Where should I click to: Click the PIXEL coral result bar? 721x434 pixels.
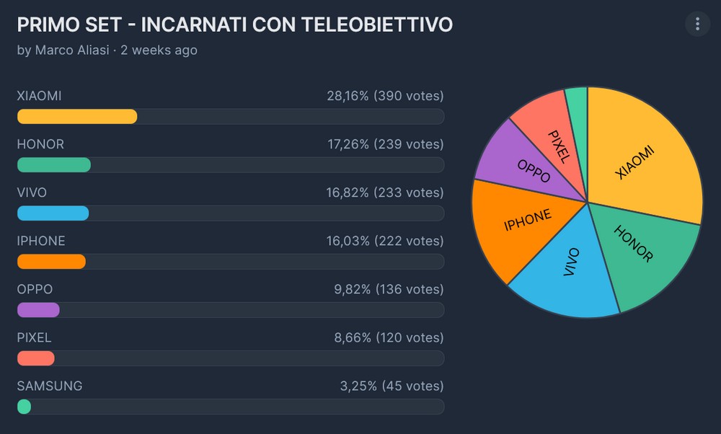[x=36, y=358]
